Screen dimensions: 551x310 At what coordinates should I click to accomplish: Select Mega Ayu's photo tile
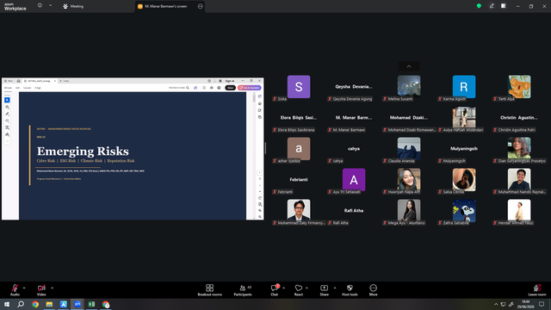(409, 210)
